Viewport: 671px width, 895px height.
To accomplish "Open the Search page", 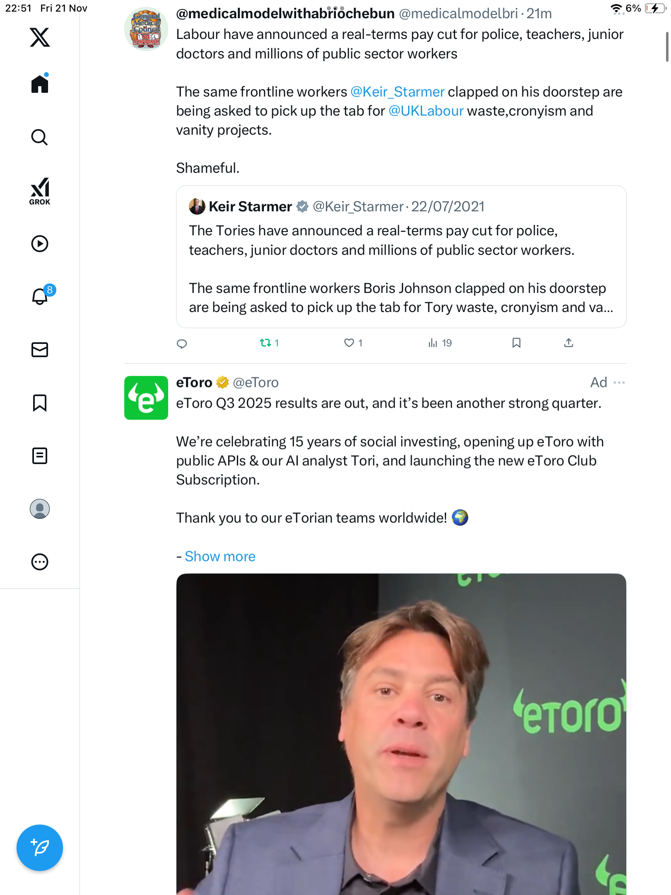I will (x=40, y=137).
